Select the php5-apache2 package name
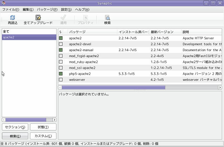Image resolution: width=224 pixels, height=147 pixels. (80, 74)
